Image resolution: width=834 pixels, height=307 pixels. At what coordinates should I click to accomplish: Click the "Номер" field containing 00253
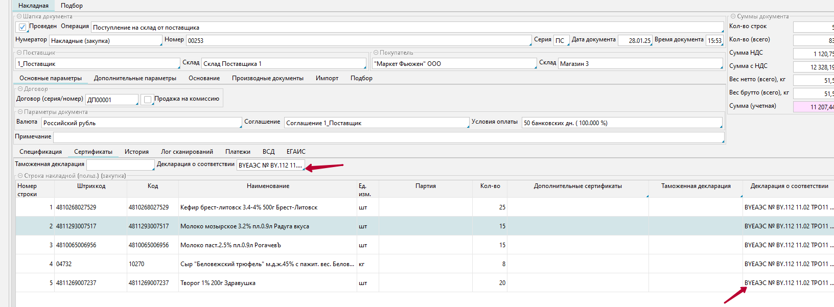point(358,41)
